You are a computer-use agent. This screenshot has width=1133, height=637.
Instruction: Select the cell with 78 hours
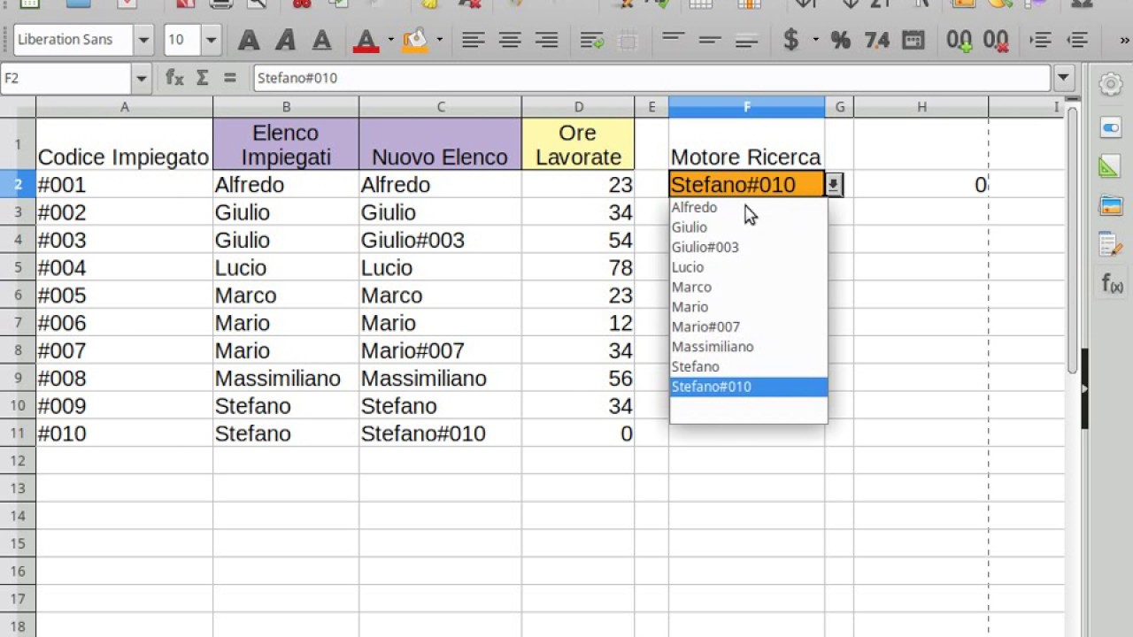click(x=578, y=267)
